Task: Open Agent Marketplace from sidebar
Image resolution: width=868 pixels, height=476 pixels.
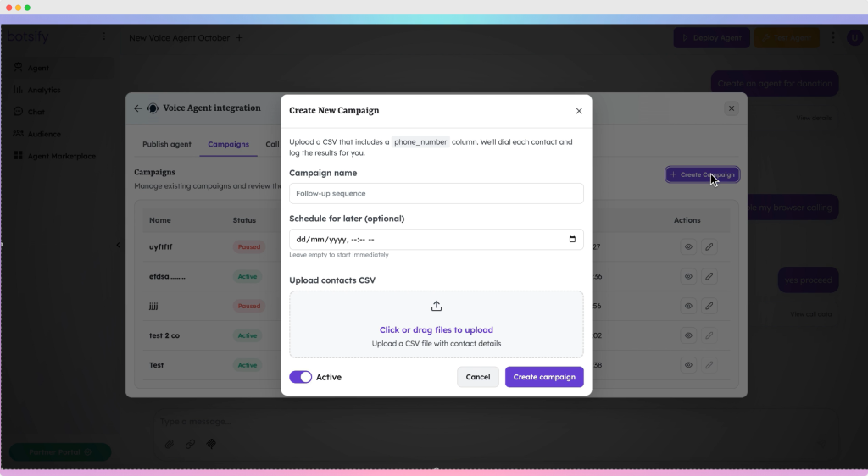Action: pos(61,156)
